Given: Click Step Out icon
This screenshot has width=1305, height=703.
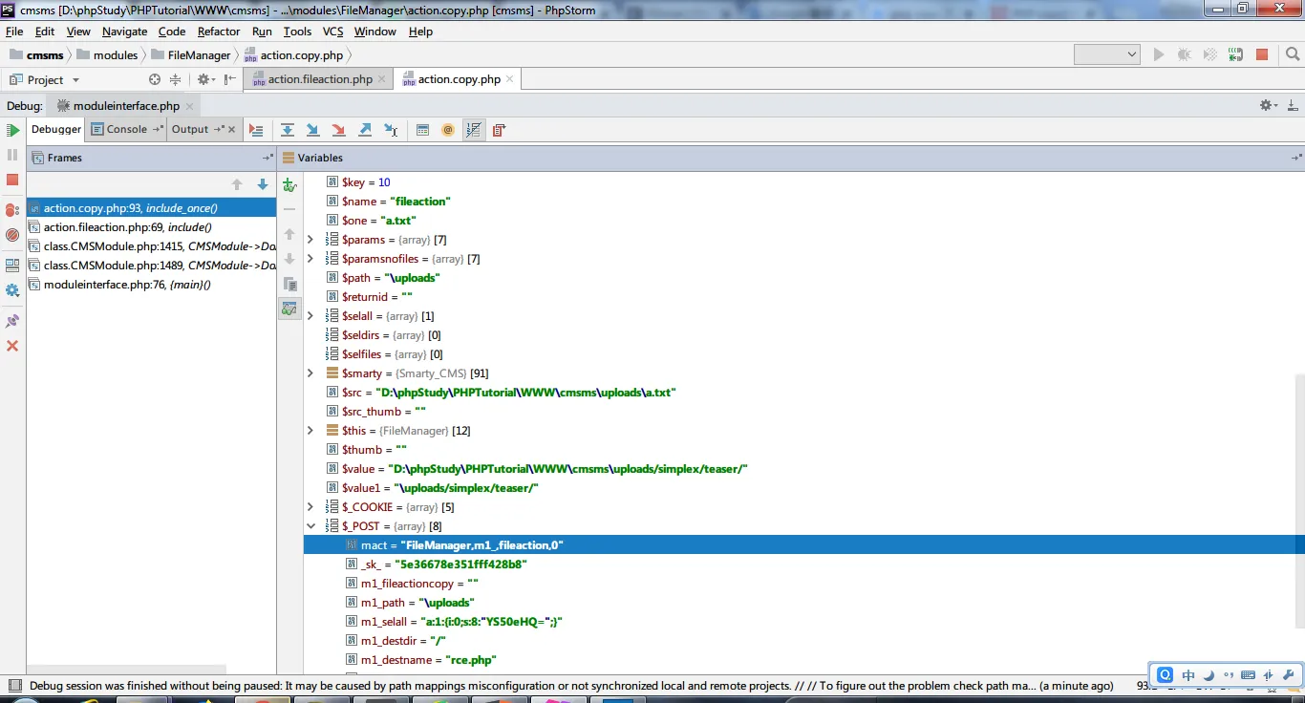Looking at the screenshot, I should [x=364, y=130].
